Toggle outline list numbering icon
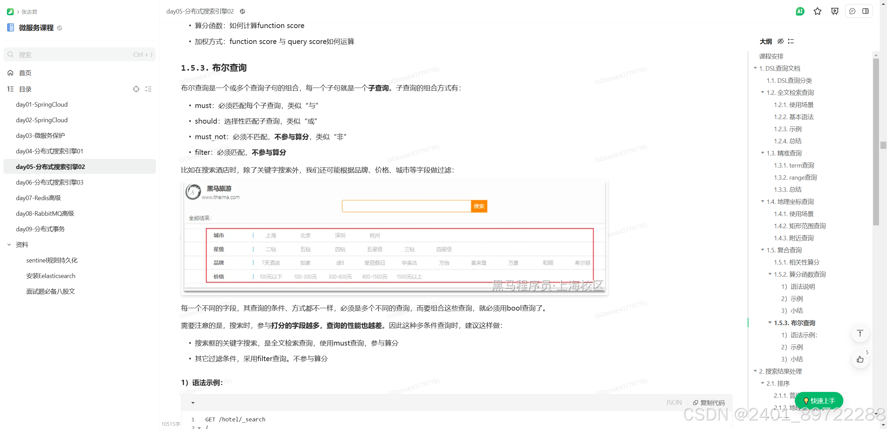This screenshot has height=429, width=887. 791,41
